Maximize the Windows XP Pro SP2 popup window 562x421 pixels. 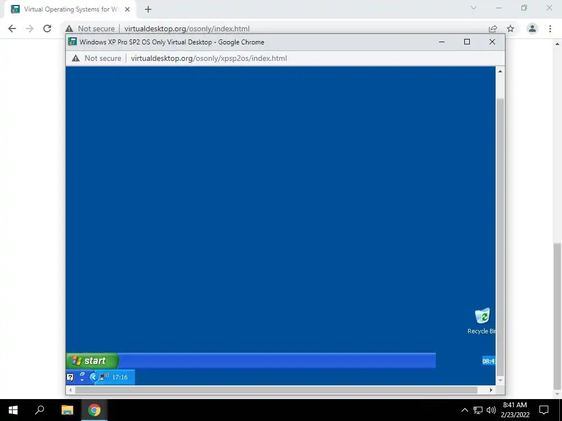pos(467,42)
